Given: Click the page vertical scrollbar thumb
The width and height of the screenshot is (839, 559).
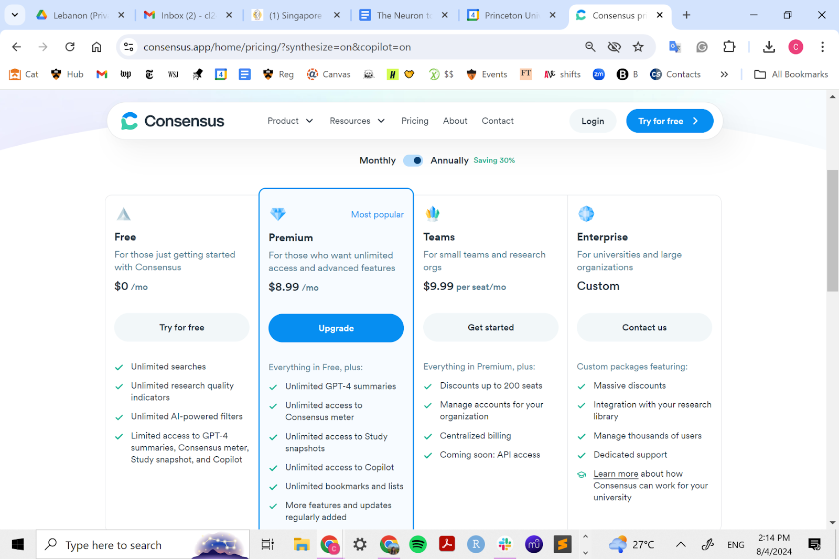Looking at the screenshot, I should click(x=832, y=231).
